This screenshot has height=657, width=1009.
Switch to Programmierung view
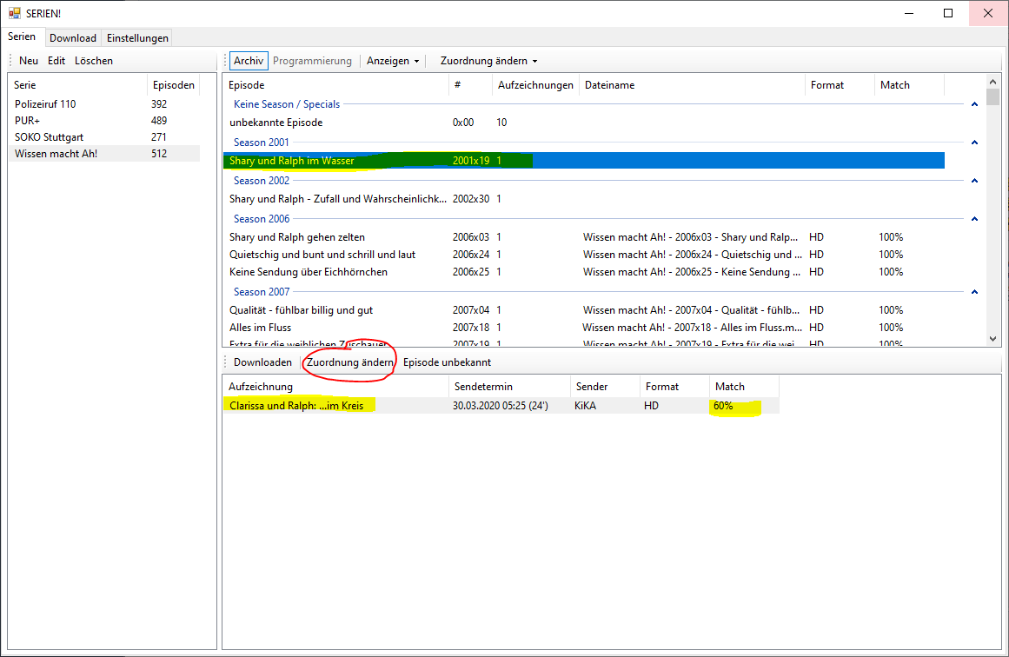(312, 61)
